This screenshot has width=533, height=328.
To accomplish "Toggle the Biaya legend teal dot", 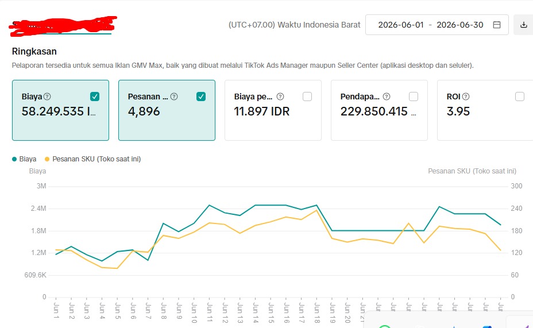I will [x=14, y=159].
